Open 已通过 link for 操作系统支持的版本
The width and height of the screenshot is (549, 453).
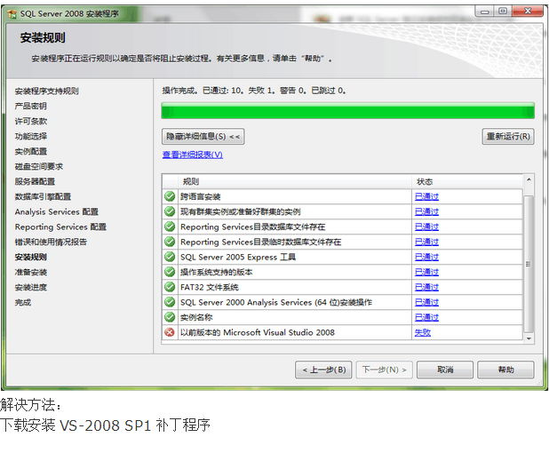(426, 272)
